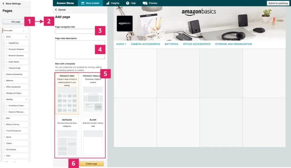Image resolution: width=291 pixels, height=168 pixels.
Task: Click the Create page button
Action: point(91,164)
